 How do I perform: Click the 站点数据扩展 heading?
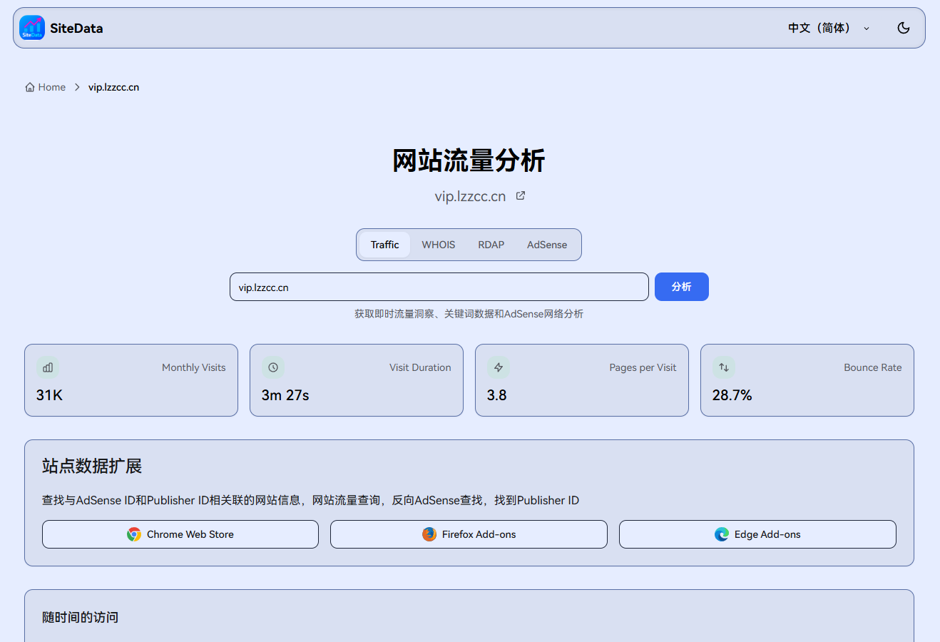tap(92, 467)
